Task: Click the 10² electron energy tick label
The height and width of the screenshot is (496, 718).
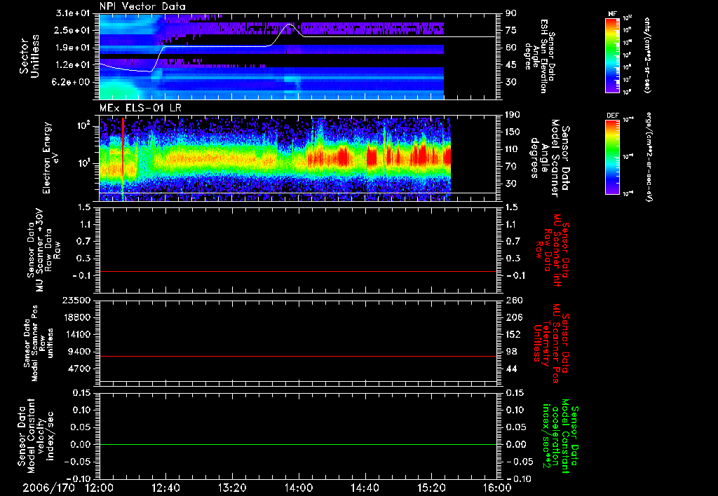Action: [x=84, y=126]
